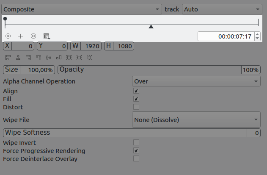Screen dimensions: 267x175
Task: Click the align left icon
Action: coord(8,58)
